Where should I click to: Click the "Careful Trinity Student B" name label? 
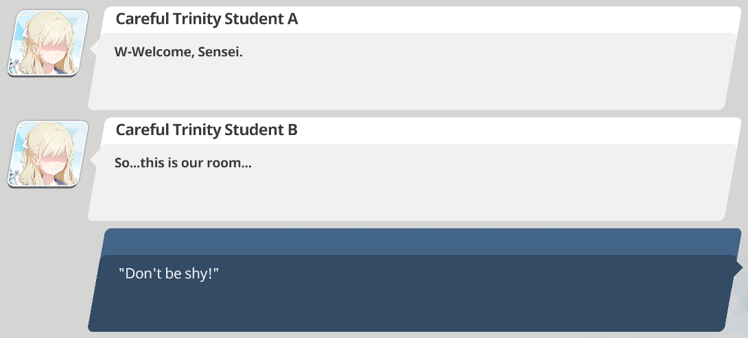[x=207, y=130]
